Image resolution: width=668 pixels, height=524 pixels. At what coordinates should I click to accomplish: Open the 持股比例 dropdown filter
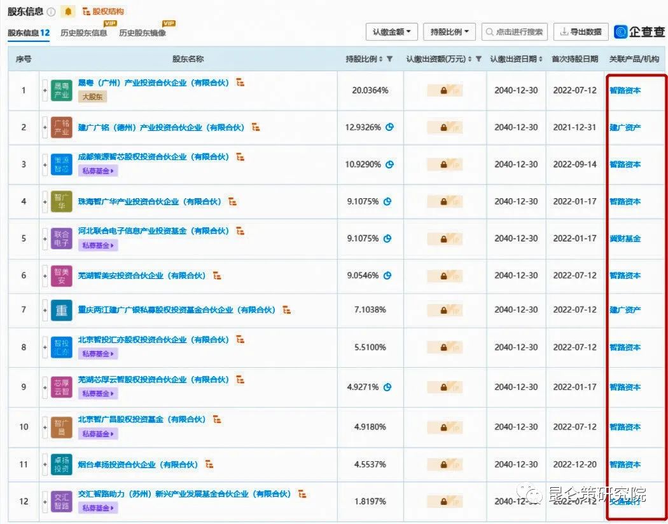449,32
